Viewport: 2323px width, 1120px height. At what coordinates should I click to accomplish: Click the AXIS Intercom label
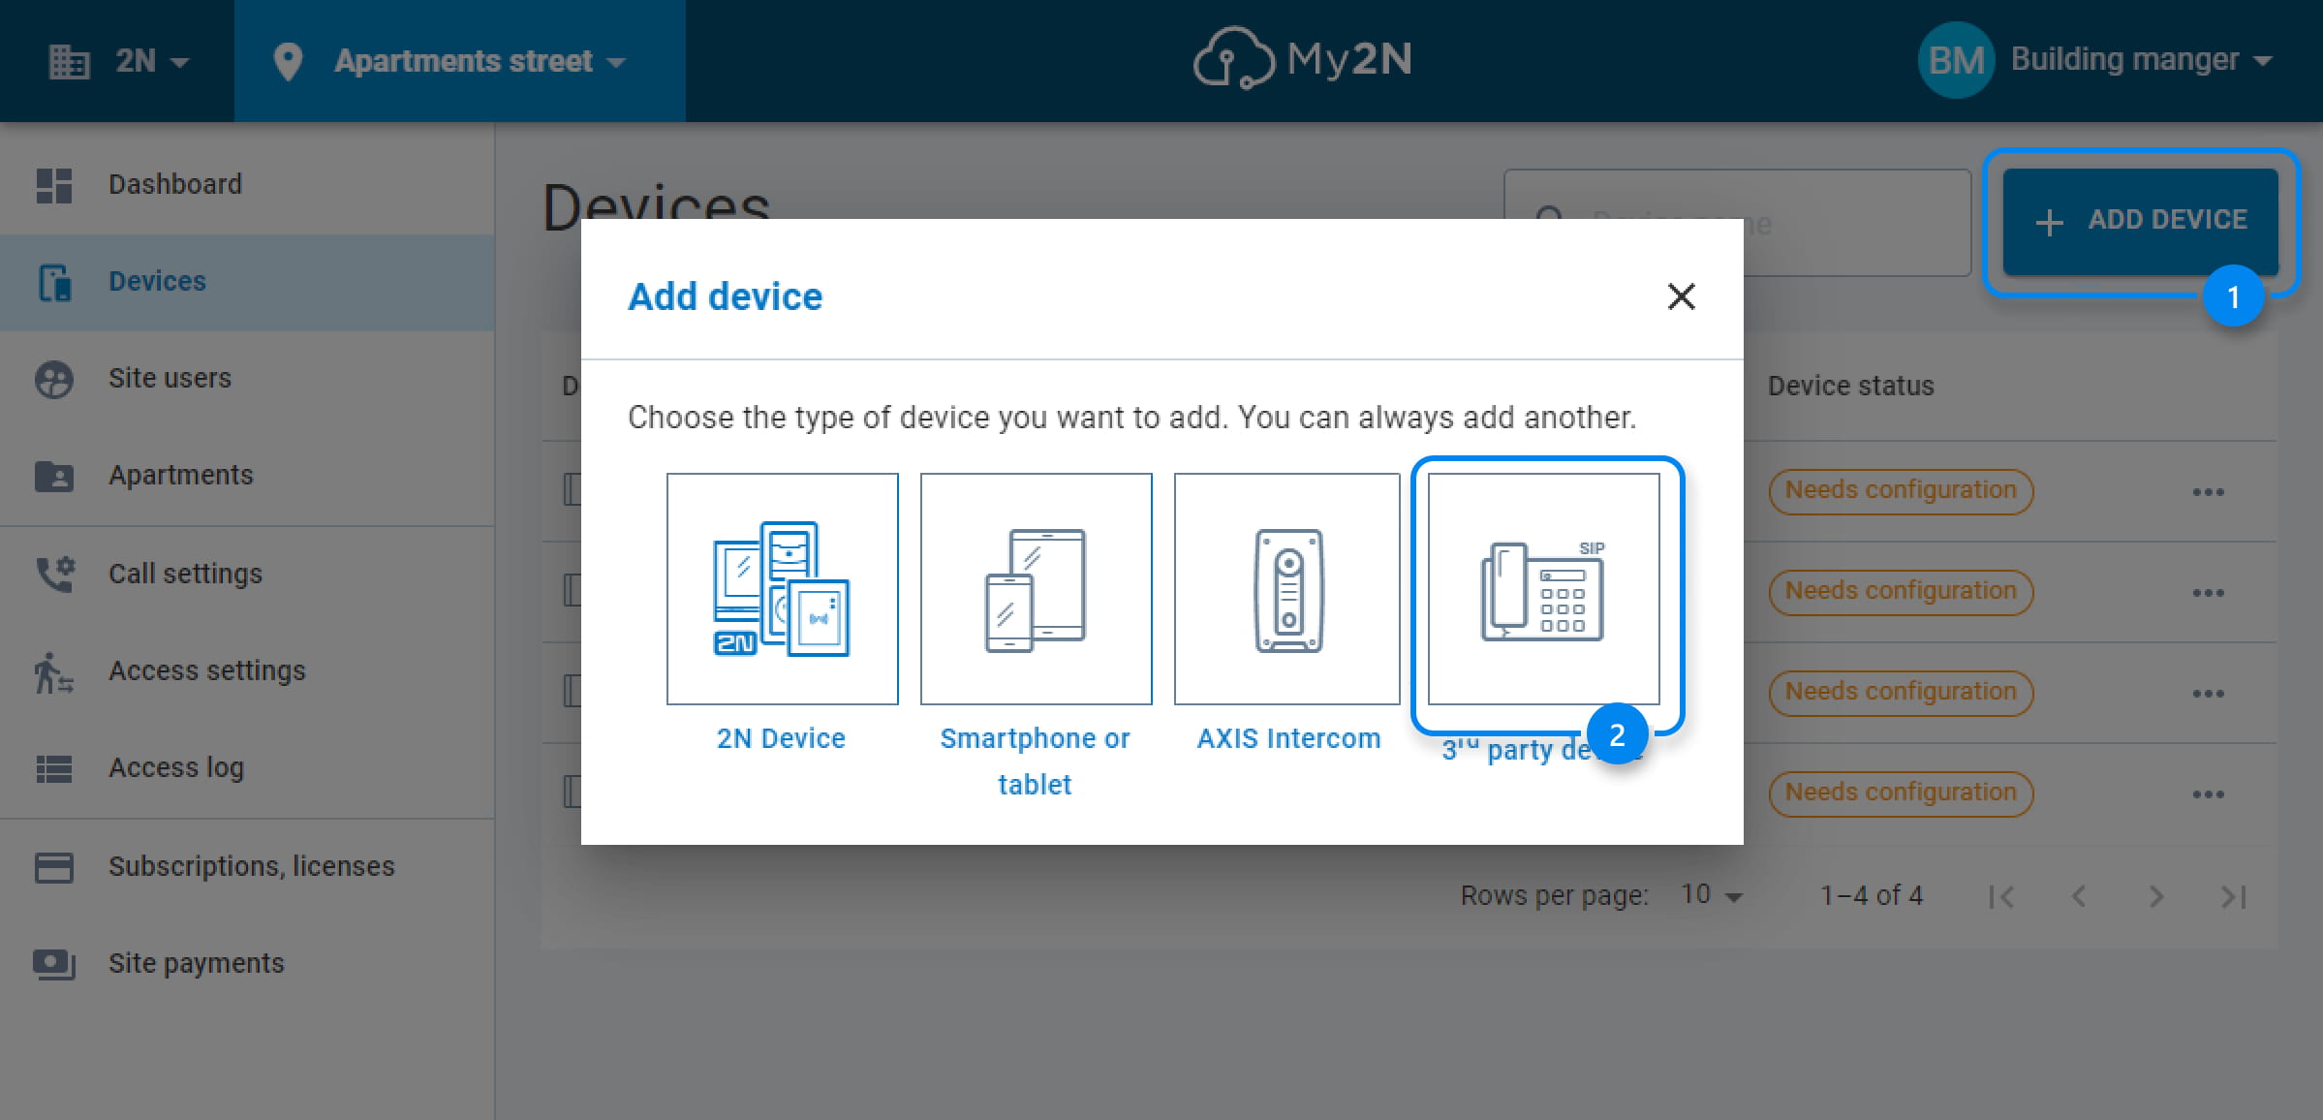click(x=1288, y=739)
